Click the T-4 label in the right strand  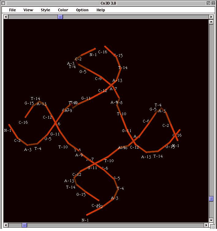[158, 105]
